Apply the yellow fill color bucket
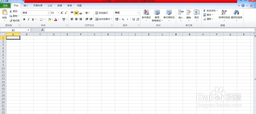Screen dimensions: 256x114 coord(49,19)
